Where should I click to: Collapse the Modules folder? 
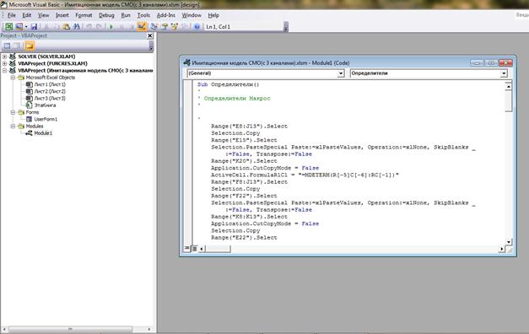click(13, 127)
